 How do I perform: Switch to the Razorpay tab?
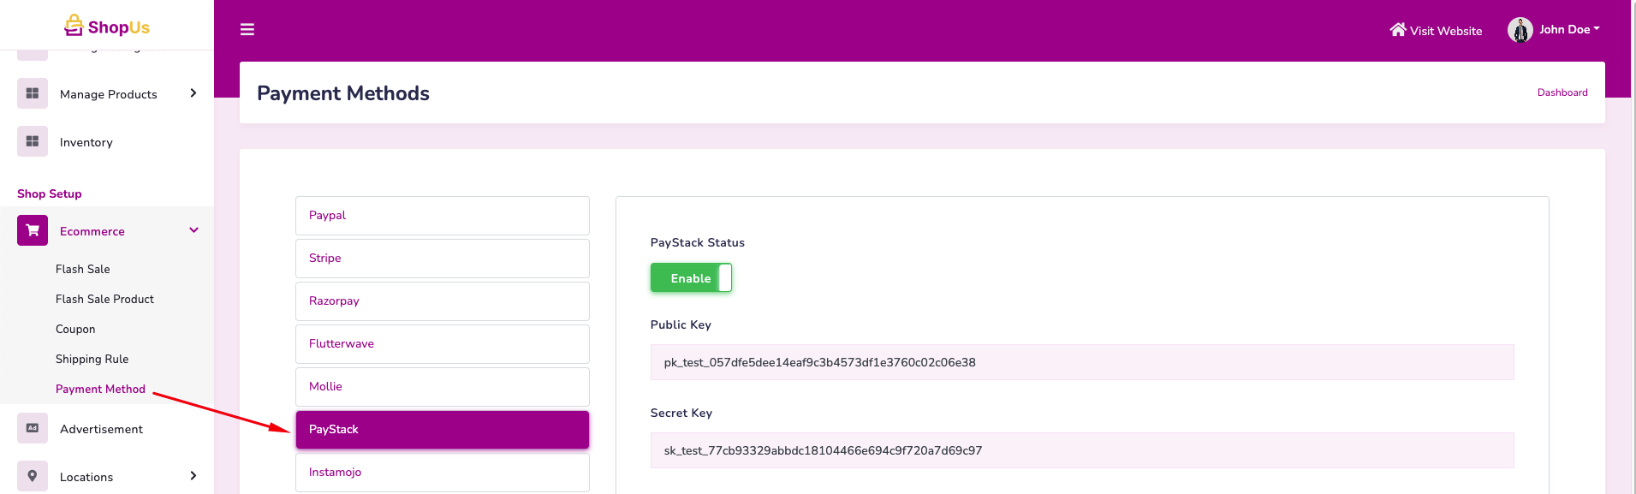(442, 301)
